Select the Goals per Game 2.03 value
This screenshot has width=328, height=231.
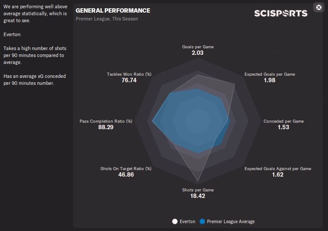click(197, 53)
